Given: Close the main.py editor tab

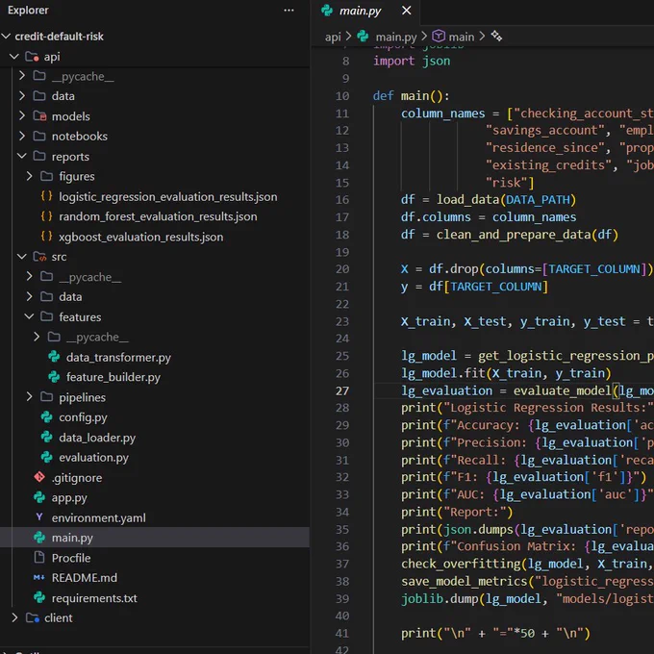Looking at the screenshot, I should (x=406, y=11).
